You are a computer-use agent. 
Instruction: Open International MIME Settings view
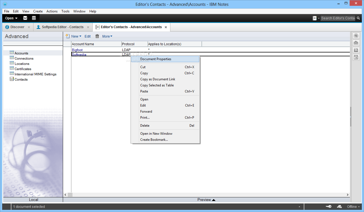pyautogui.click(x=35, y=74)
